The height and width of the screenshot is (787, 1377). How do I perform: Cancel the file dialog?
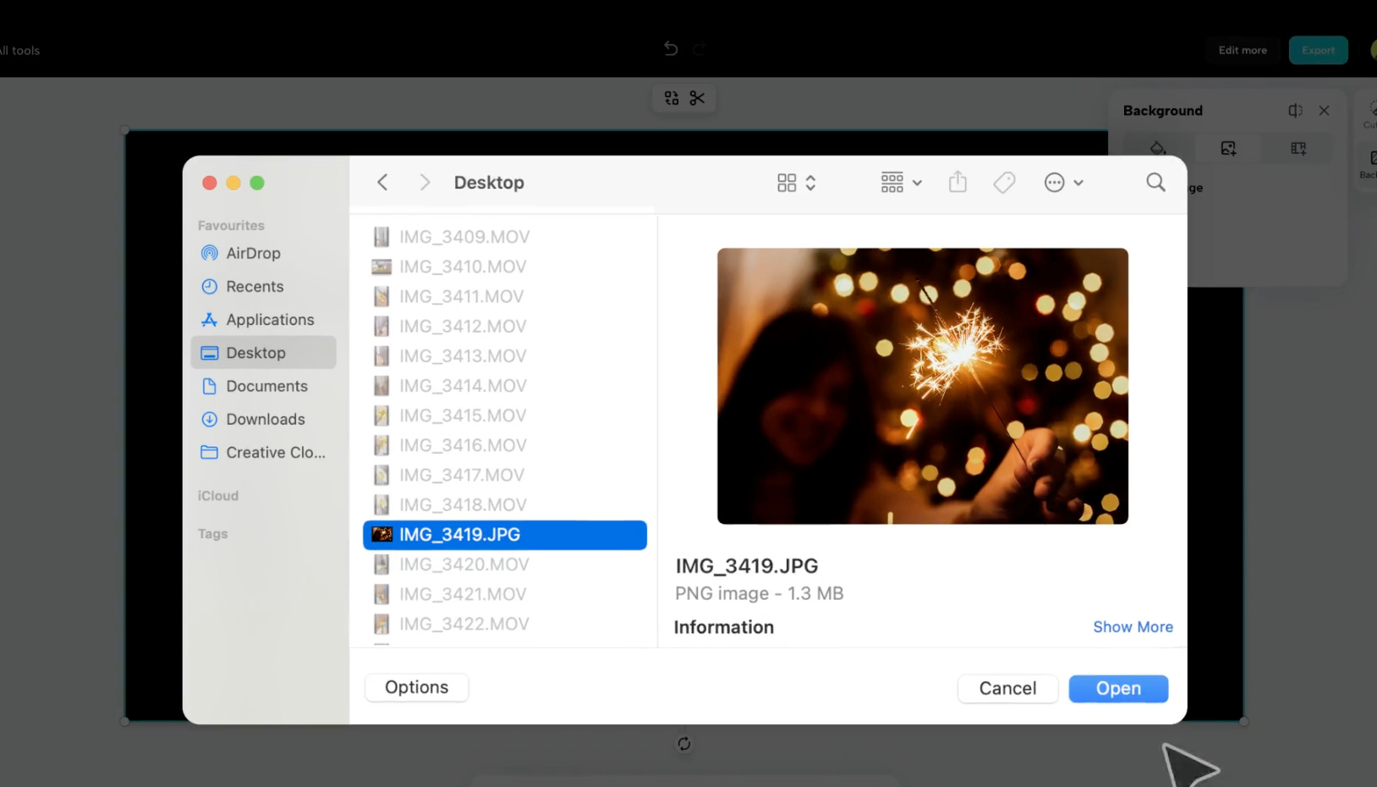(x=1007, y=689)
